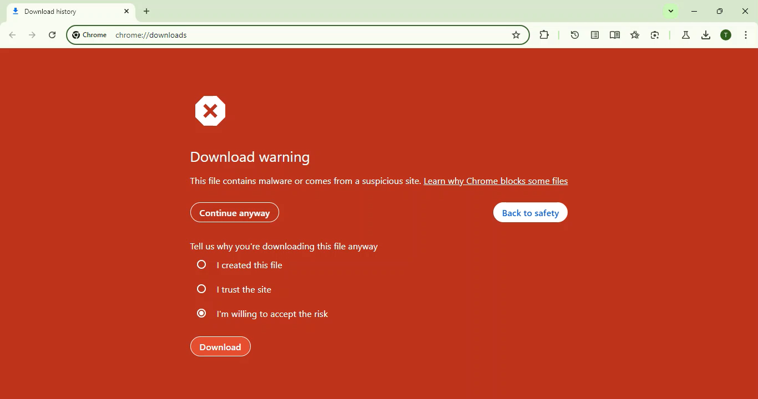Image resolution: width=758 pixels, height=399 pixels.
Task: Reload the downloads page
Action: point(52,35)
